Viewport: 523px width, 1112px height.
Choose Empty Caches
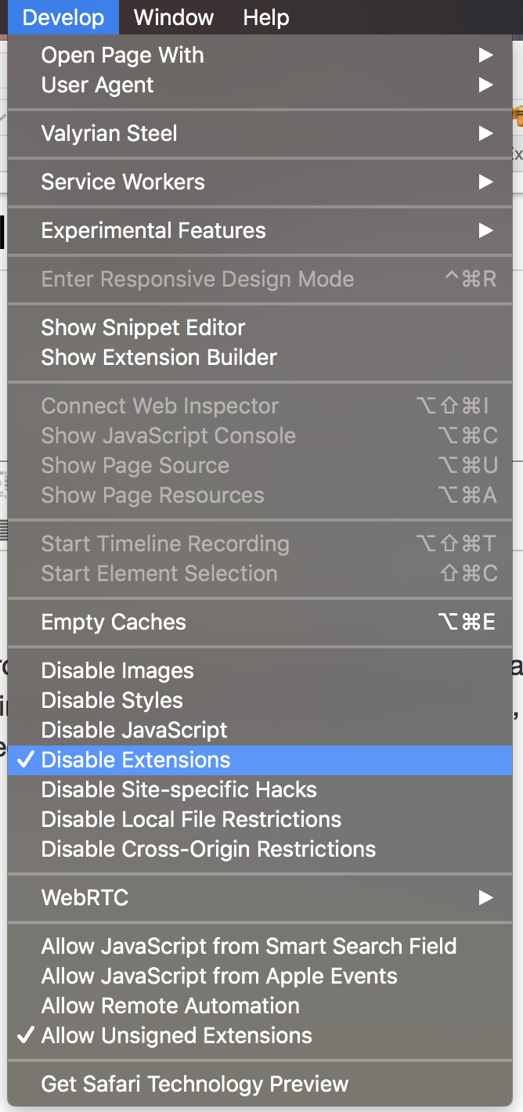click(x=114, y=622)
